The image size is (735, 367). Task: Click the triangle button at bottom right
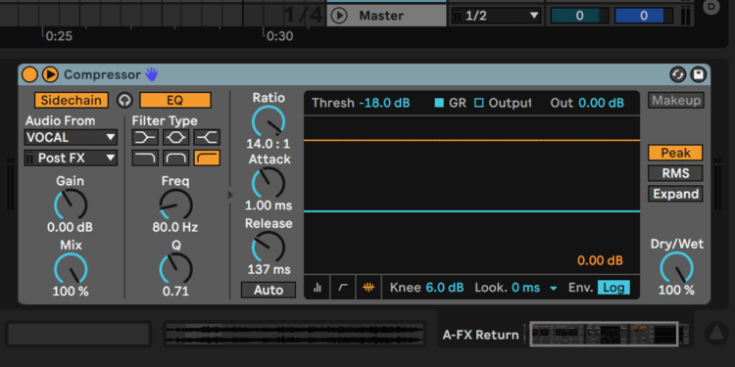click(x=715, y=334)
